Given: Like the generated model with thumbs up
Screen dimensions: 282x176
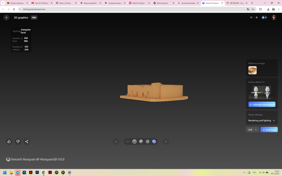Looking at the screenshot, I should (9, 141).
